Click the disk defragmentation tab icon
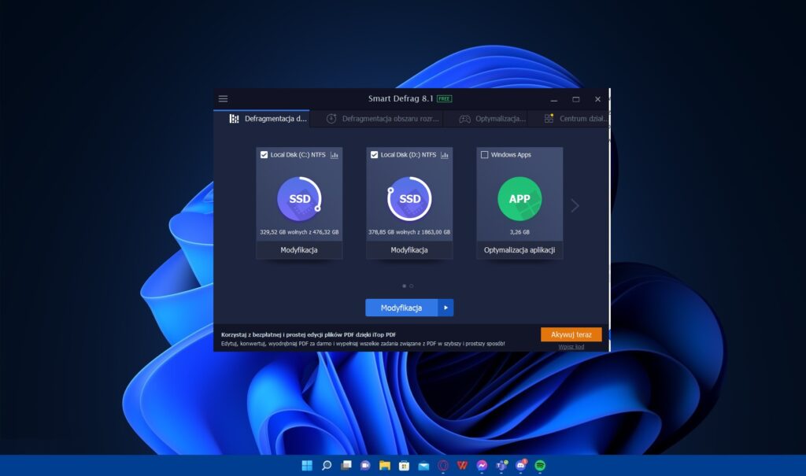This screenshot has height=476, width=806. (x=234, y=119)
